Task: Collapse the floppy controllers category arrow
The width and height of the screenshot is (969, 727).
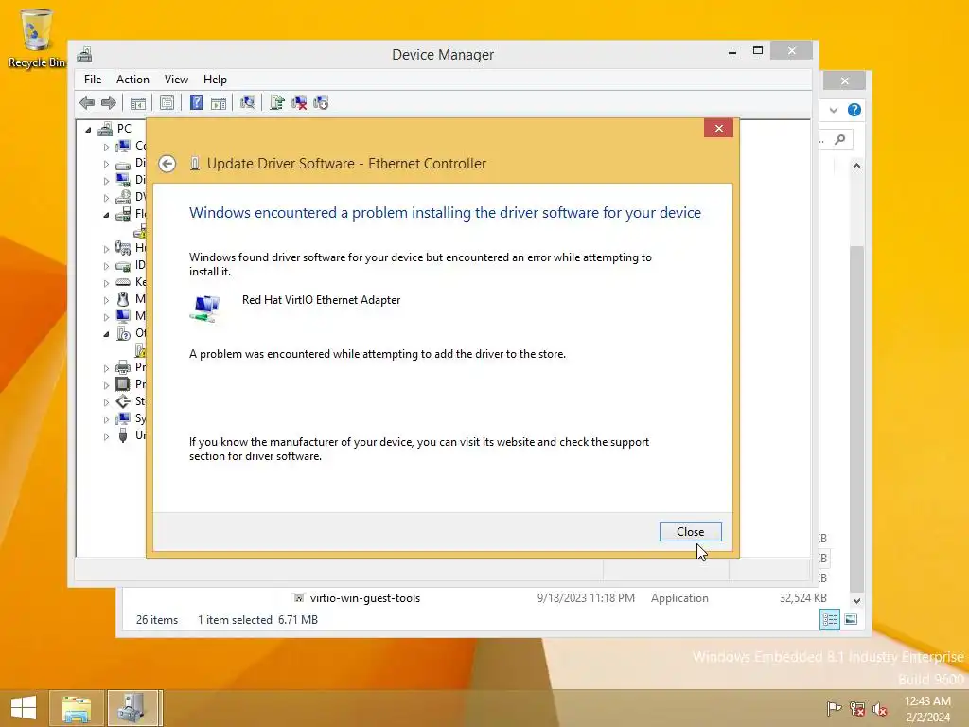Action: point(106,215)
